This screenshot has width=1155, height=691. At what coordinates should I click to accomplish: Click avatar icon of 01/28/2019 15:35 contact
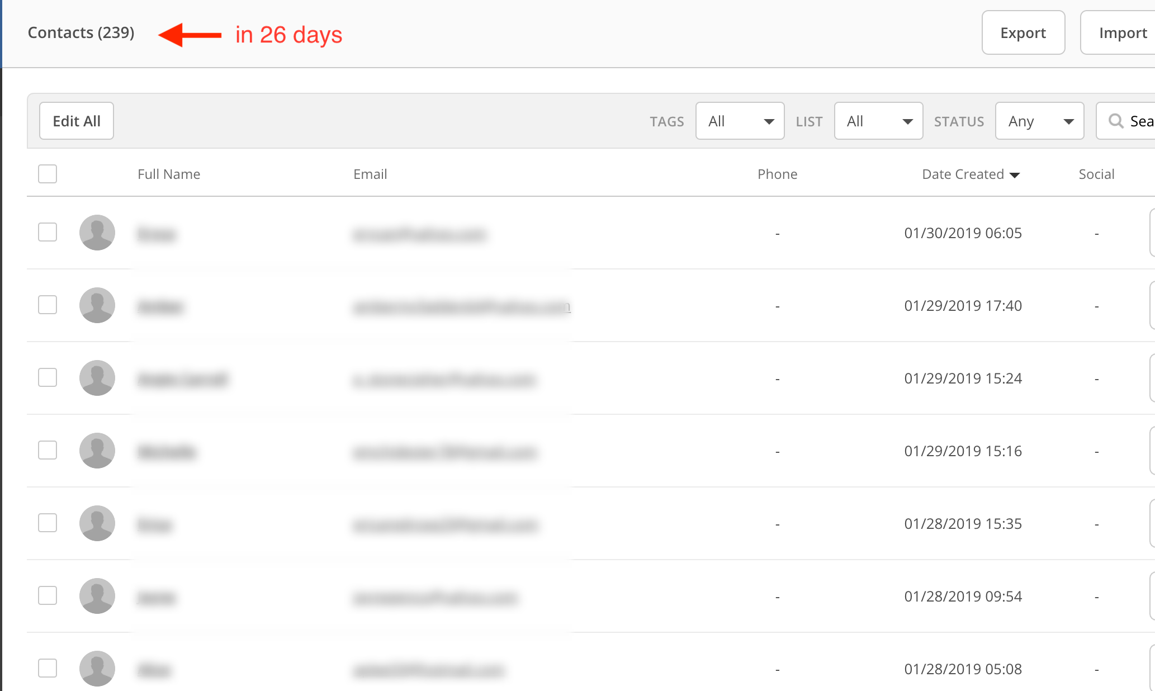97,523
